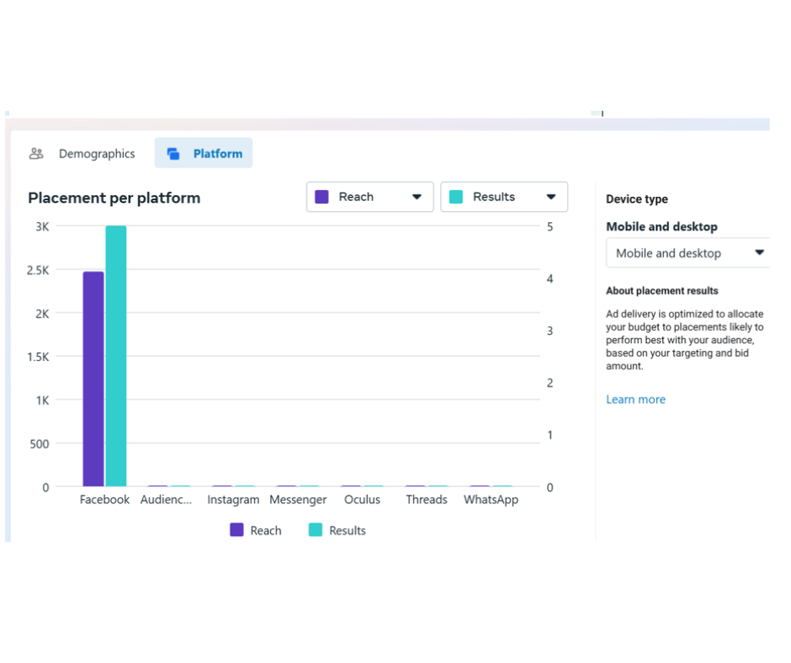
Task: Click the Learn more link
Action: [x=635, y=400]
